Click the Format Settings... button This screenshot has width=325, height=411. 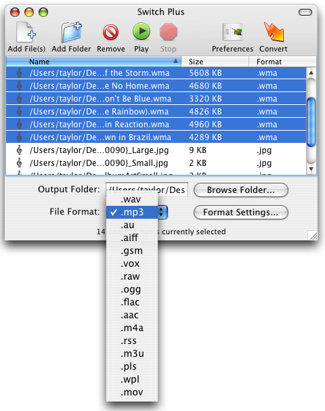tap(241, 213)
